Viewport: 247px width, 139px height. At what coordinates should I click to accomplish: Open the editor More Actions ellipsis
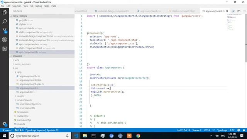click(244, 11)
